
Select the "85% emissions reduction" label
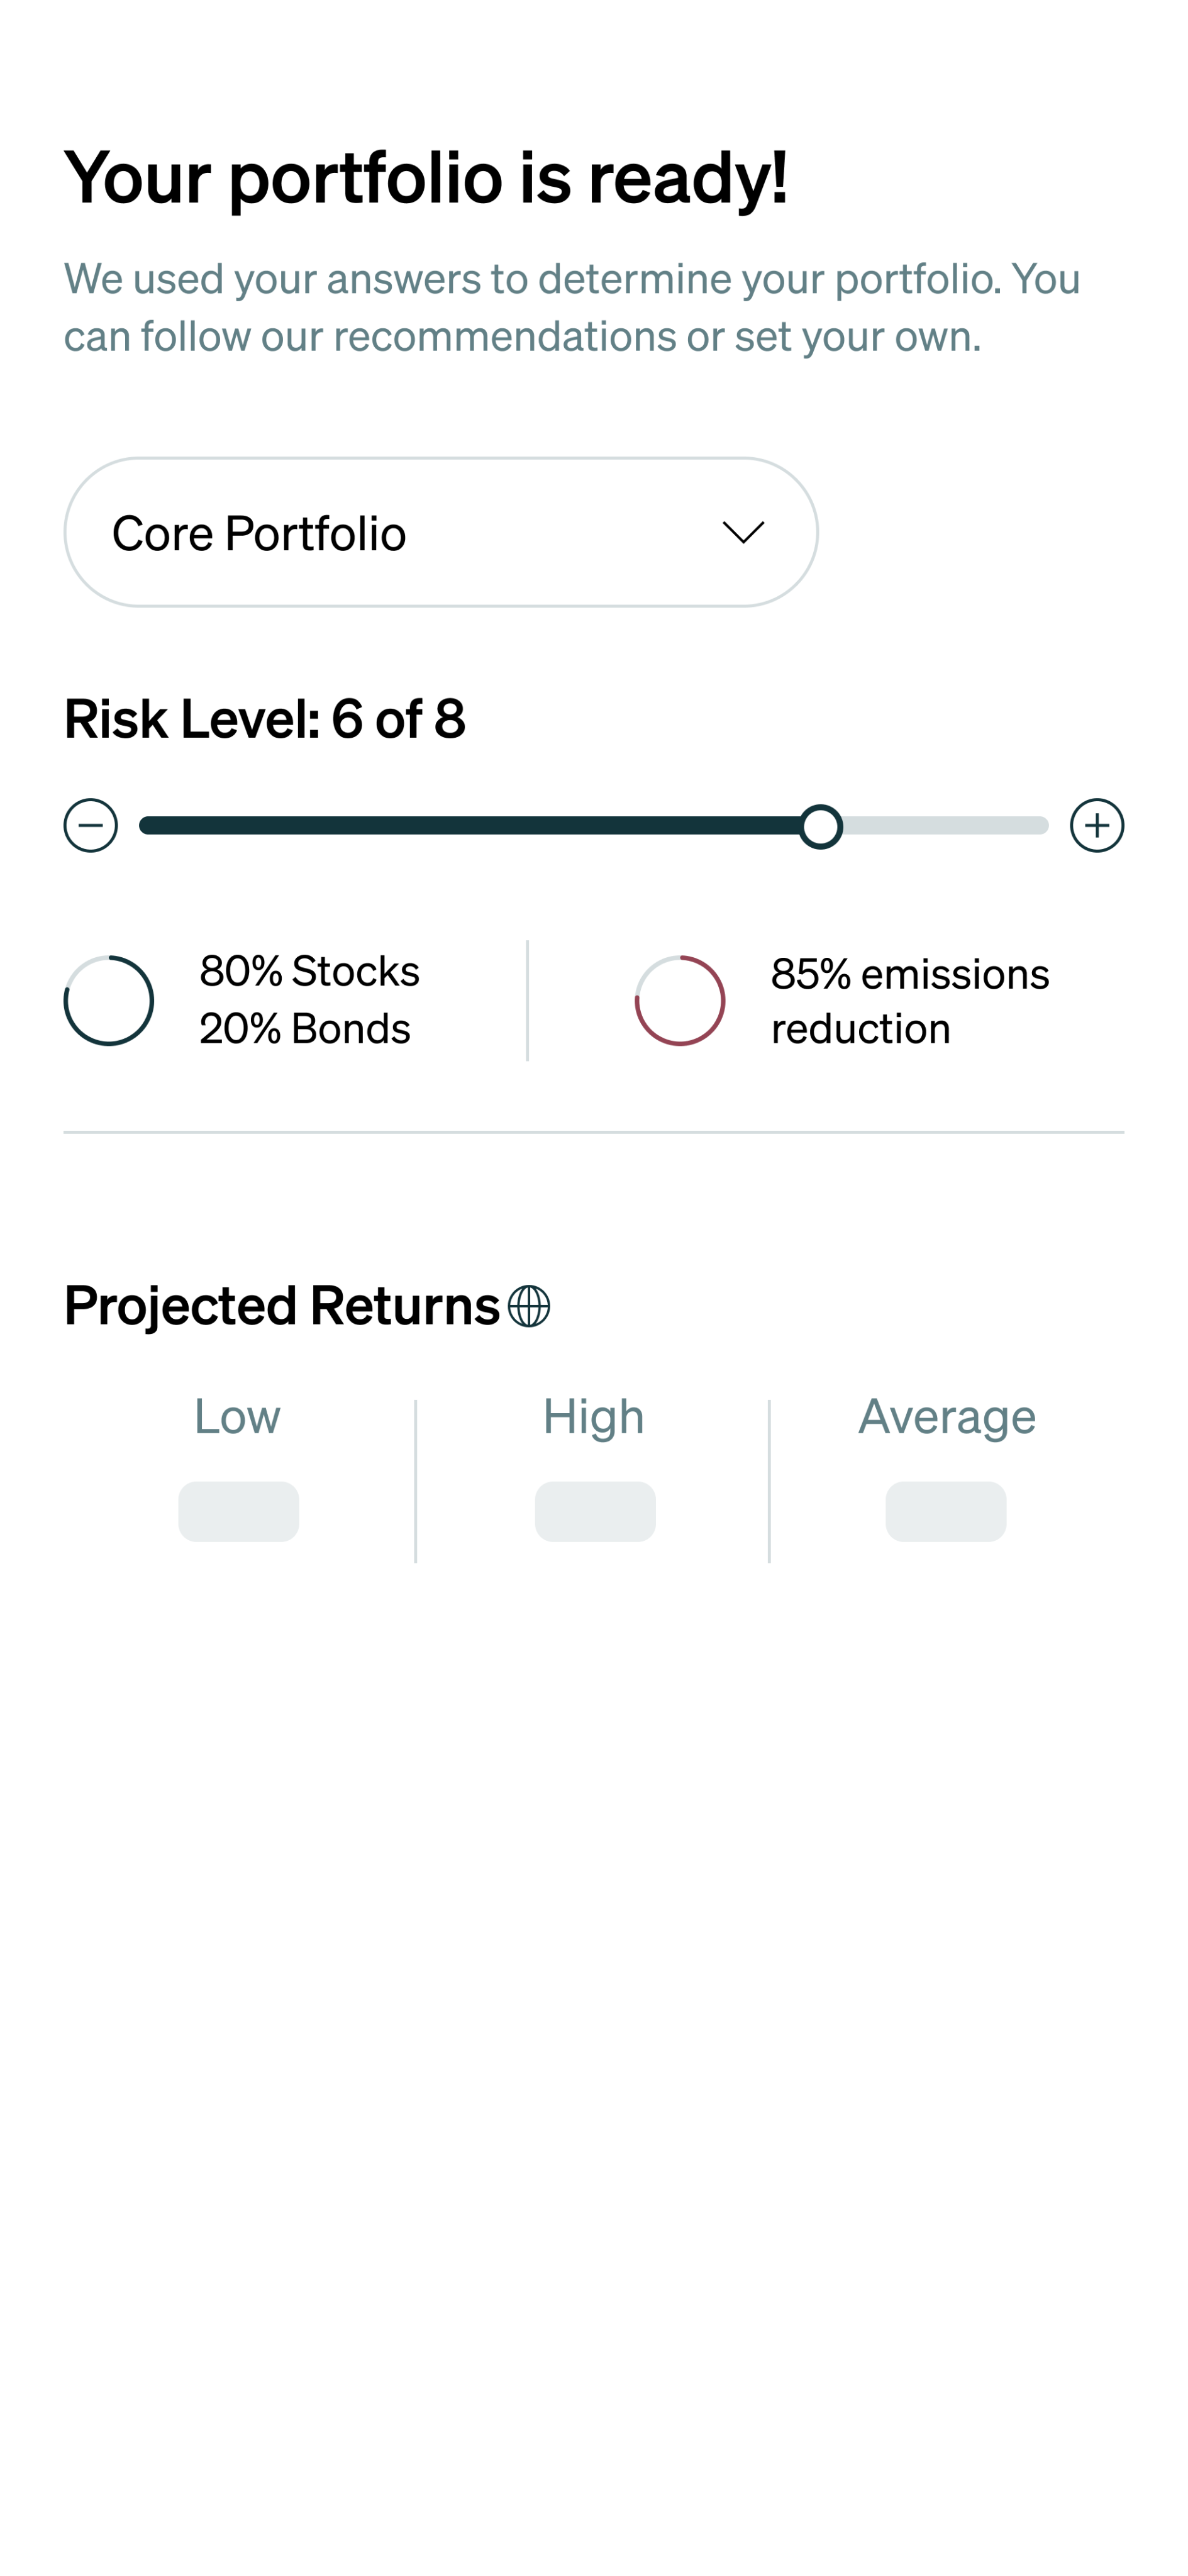tap(910, 1001)
